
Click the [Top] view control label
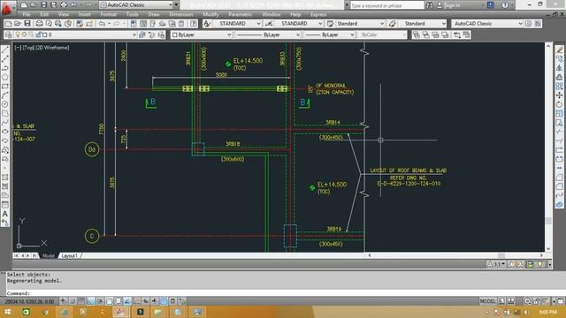click(28, 47)
